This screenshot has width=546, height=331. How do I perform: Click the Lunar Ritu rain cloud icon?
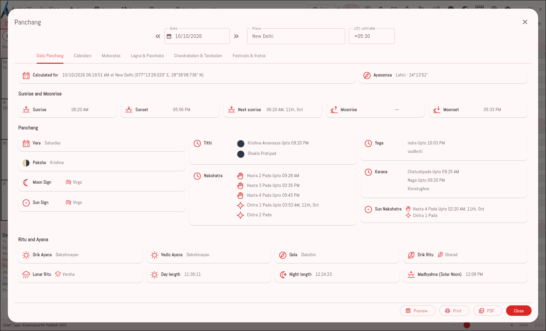(26, 275)
